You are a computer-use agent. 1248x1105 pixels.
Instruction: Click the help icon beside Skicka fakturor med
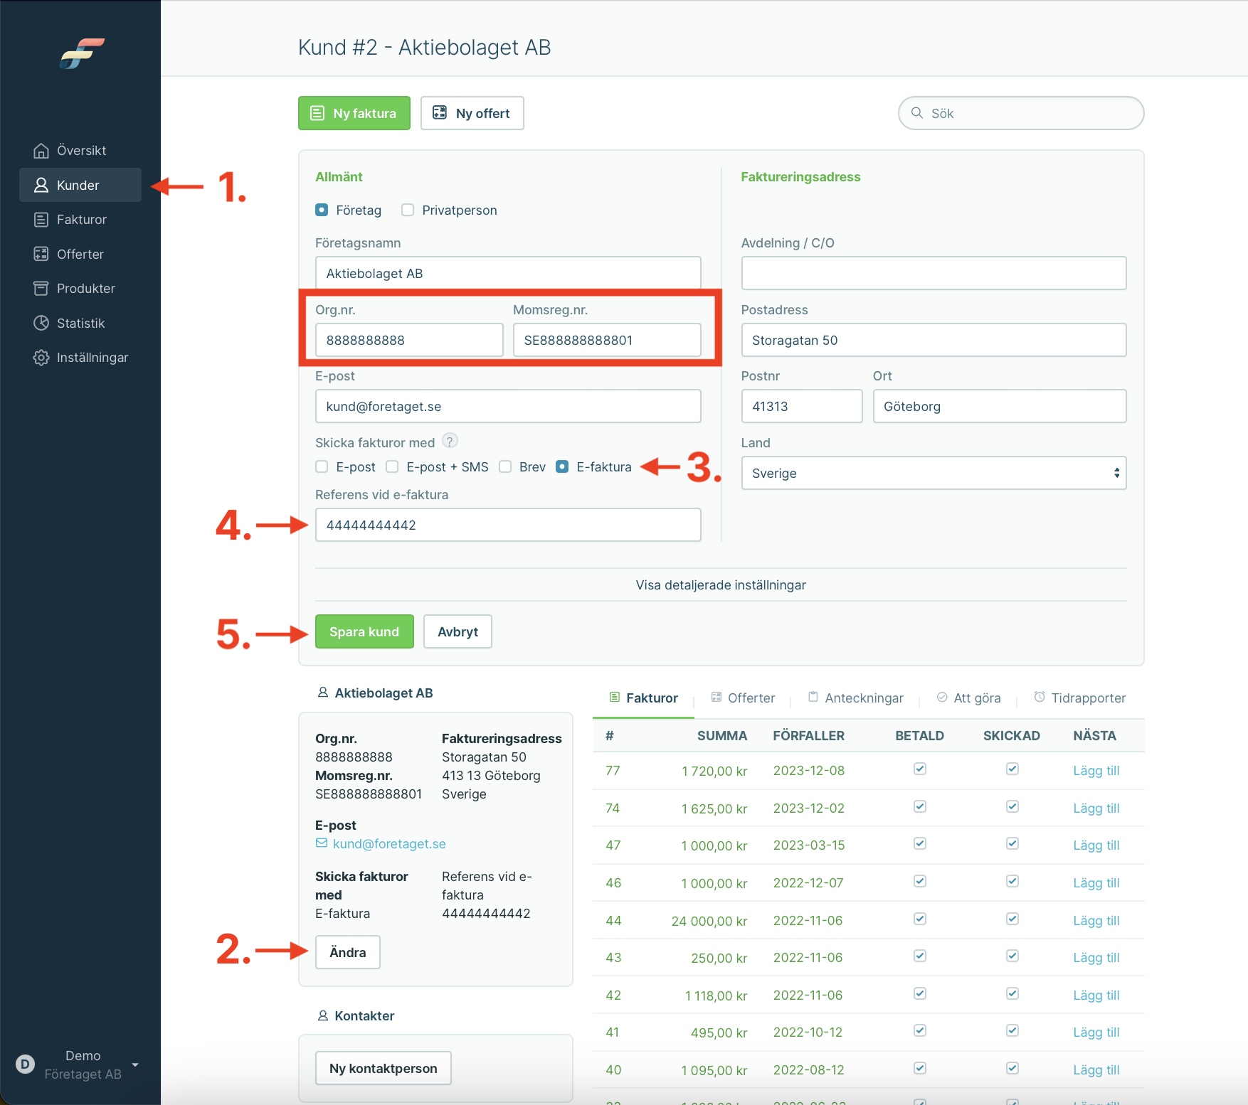450,441
